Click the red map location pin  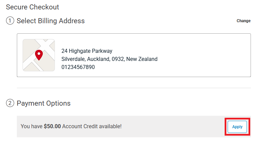click(39, 55)
